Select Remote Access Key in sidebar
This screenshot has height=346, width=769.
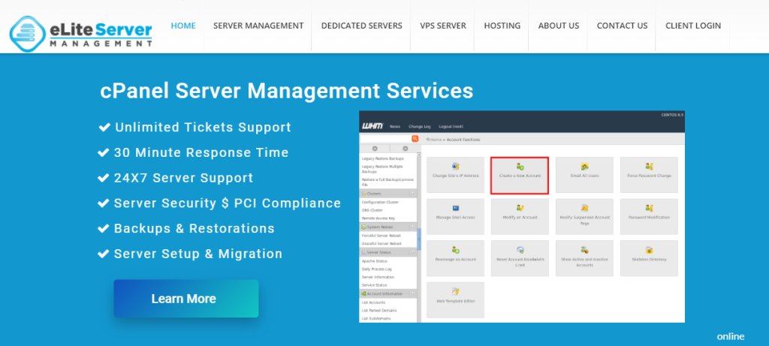coord(378,218)
